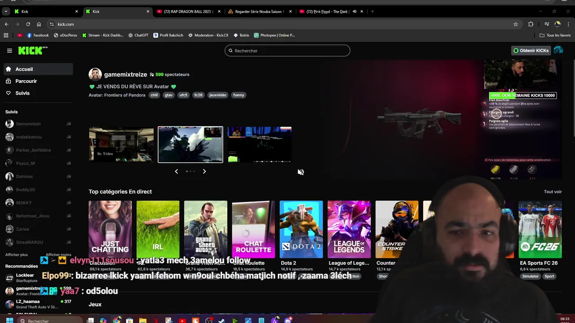Image resolution: width=575 pixels, height=323 pixels.
Task: Open the Chrome media control icon
Action: point(547,24)
